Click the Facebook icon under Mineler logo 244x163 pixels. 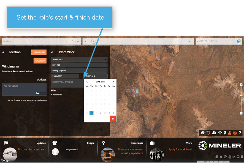(217, 157)
